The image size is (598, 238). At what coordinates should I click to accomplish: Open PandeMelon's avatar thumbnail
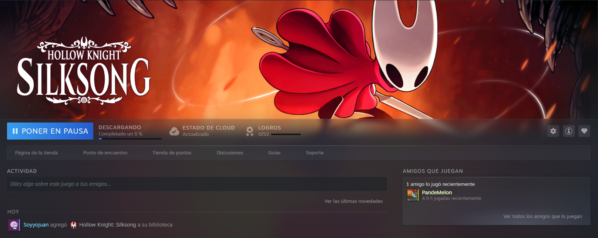pos(413,195)
